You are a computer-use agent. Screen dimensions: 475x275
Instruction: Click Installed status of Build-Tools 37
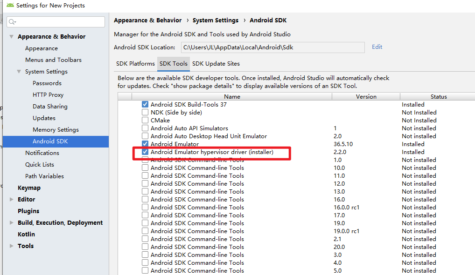(x=413, y=105)
